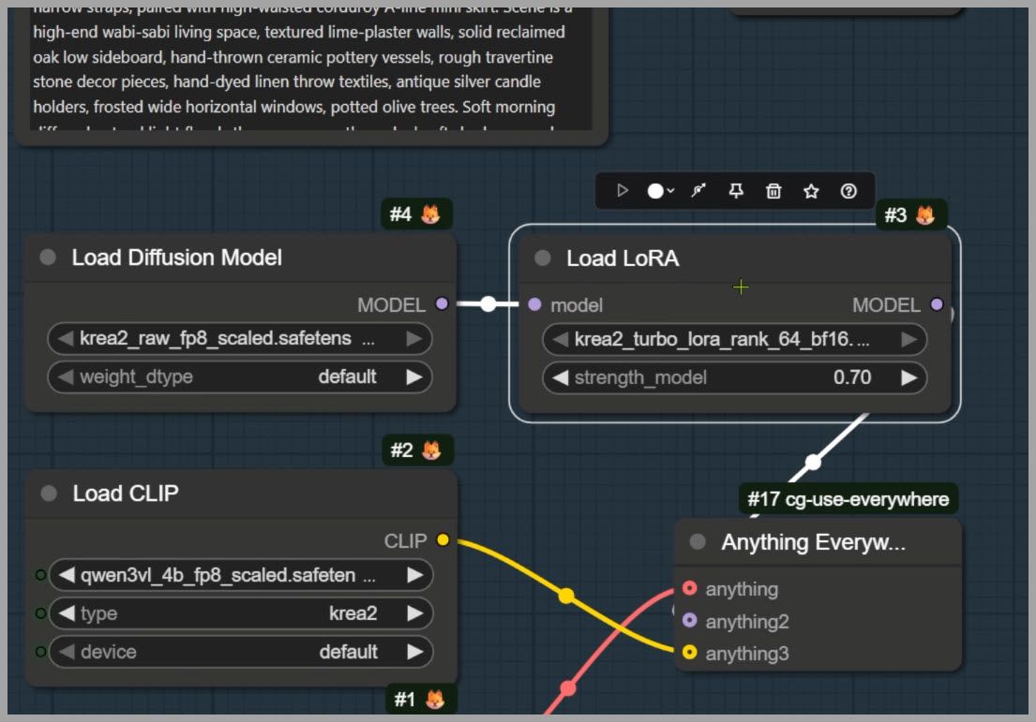Click the clip_name widget input dot

coord(40,575)
